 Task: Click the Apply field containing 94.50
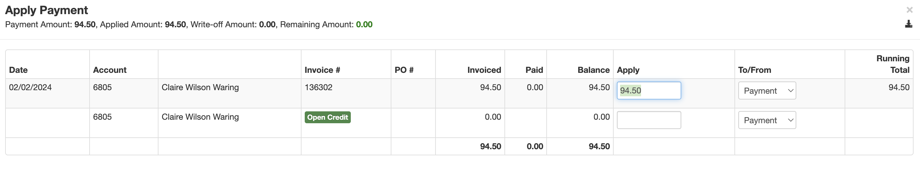[648, 91]
